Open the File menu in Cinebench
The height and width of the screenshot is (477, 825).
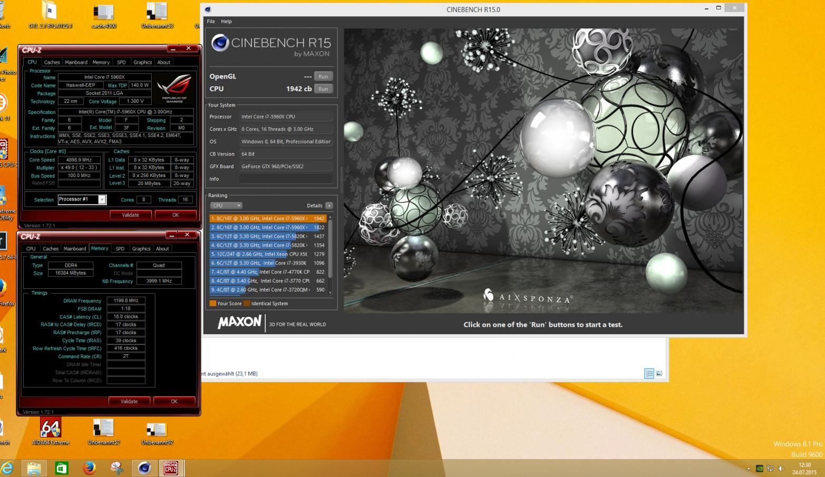click(211, 22)
